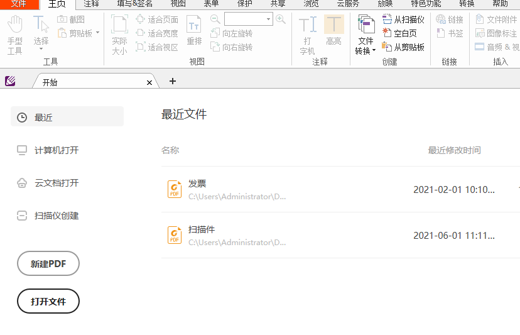
Task: Rotate view right (向右旋转)
Action: (232, 47)
